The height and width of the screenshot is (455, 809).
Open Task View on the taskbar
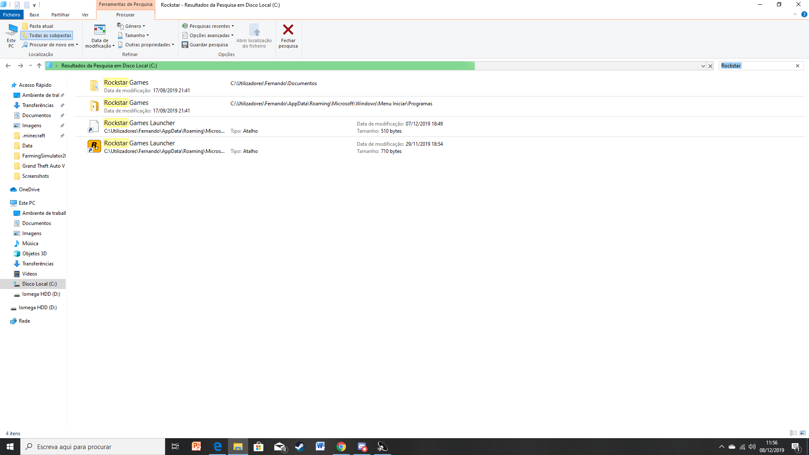click(175, 447)
